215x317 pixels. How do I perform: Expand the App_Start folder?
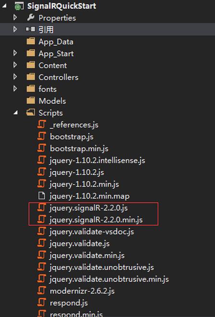pyautogui.click(x=15, y=53)
